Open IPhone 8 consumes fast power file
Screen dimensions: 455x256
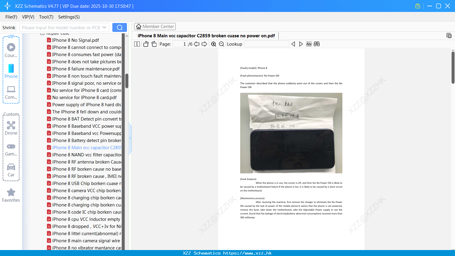[84, 55]
